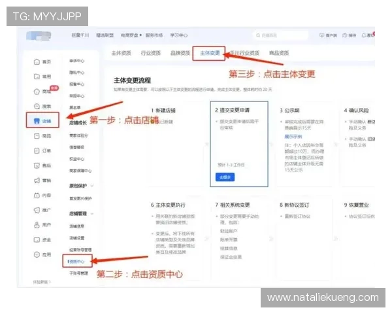Image resolution: width=392 pixels, height=314 pixels.
Task: Click into the top search field
Action: [280, 35]
